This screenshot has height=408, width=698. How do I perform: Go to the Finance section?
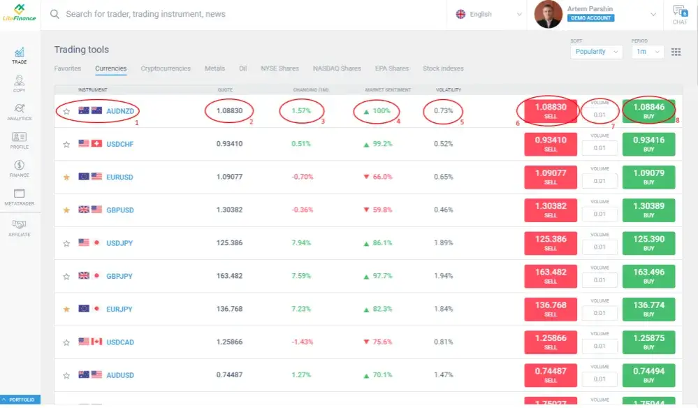point(19,169)
